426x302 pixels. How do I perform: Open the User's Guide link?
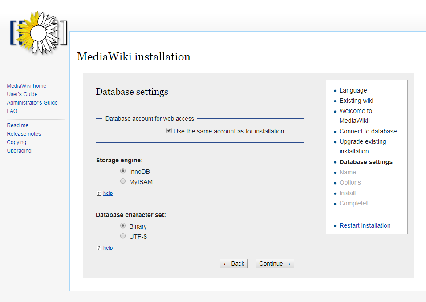click(x=22, y=94)
